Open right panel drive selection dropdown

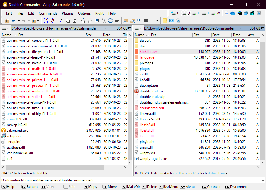138,28
